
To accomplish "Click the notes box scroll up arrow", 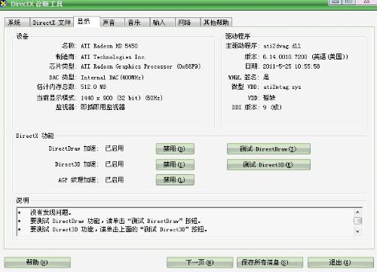I will 357,212.
